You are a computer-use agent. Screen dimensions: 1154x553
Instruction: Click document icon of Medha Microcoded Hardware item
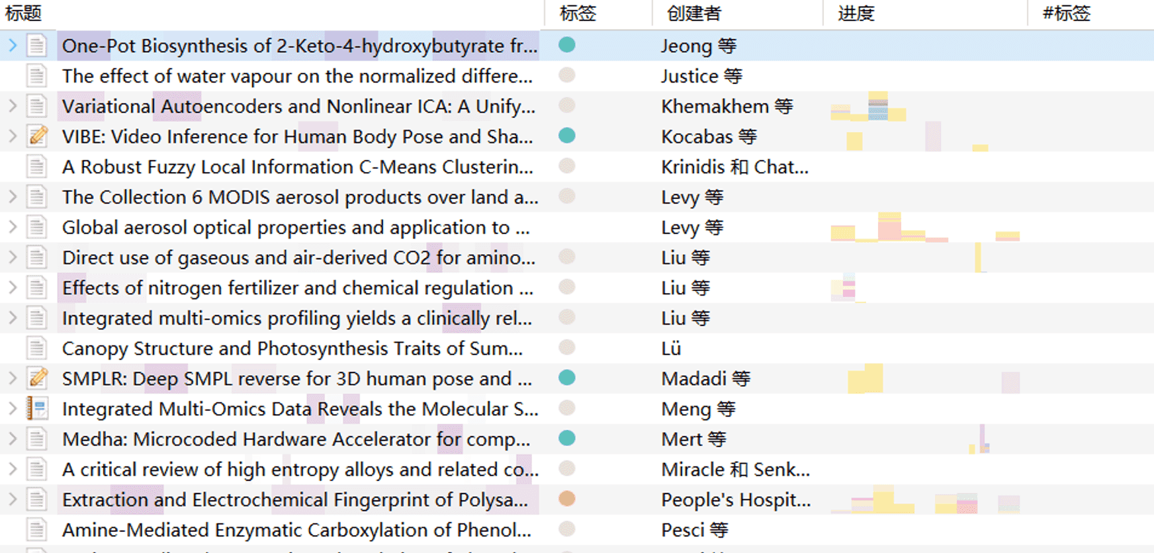click(x=37, y=439)
